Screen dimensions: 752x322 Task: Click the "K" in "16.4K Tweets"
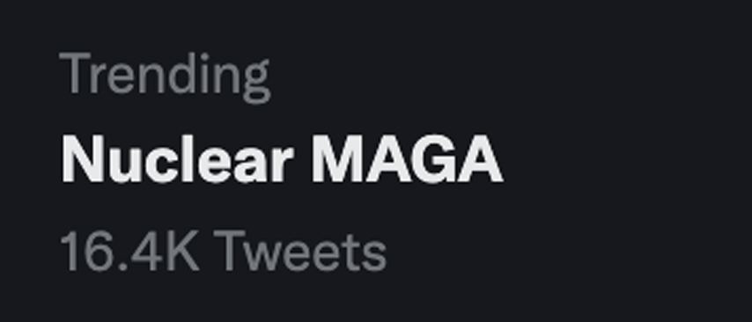click(183, 251)
